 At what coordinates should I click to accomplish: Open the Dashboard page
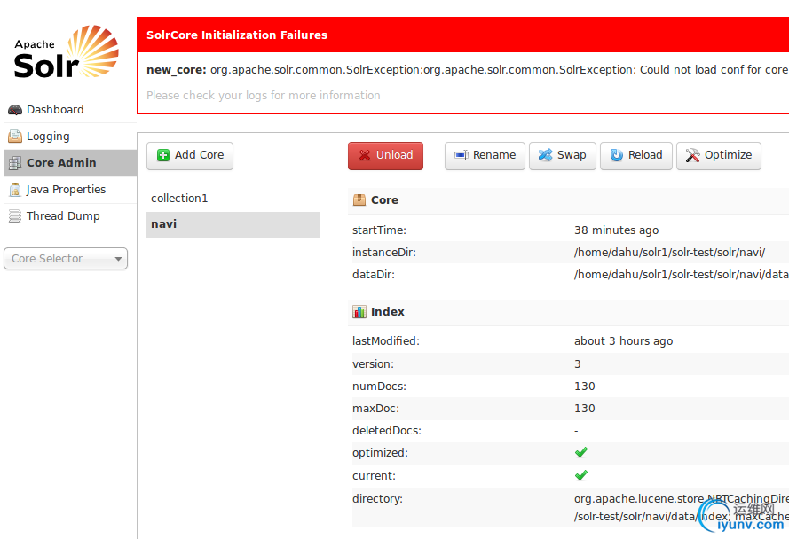(x=70, y=110)
